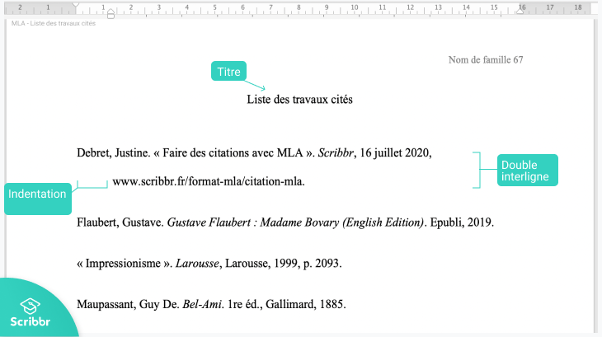
Task: Click the line starting "Debret, Justine."
Action: pos(254,153)
